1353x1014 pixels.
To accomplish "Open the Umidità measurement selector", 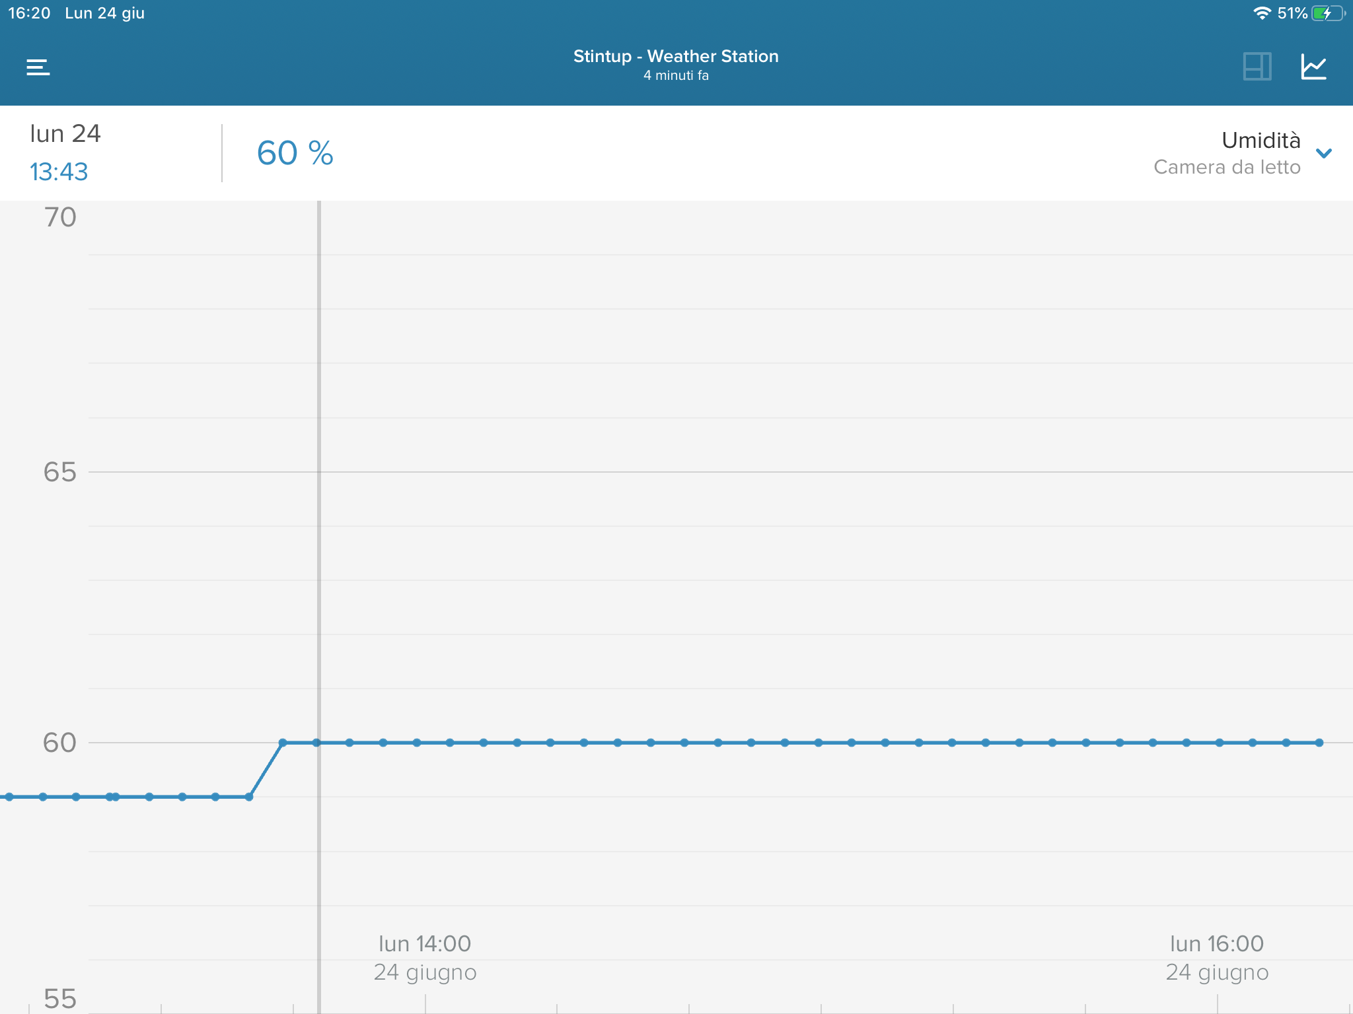I will [1260, 140].
